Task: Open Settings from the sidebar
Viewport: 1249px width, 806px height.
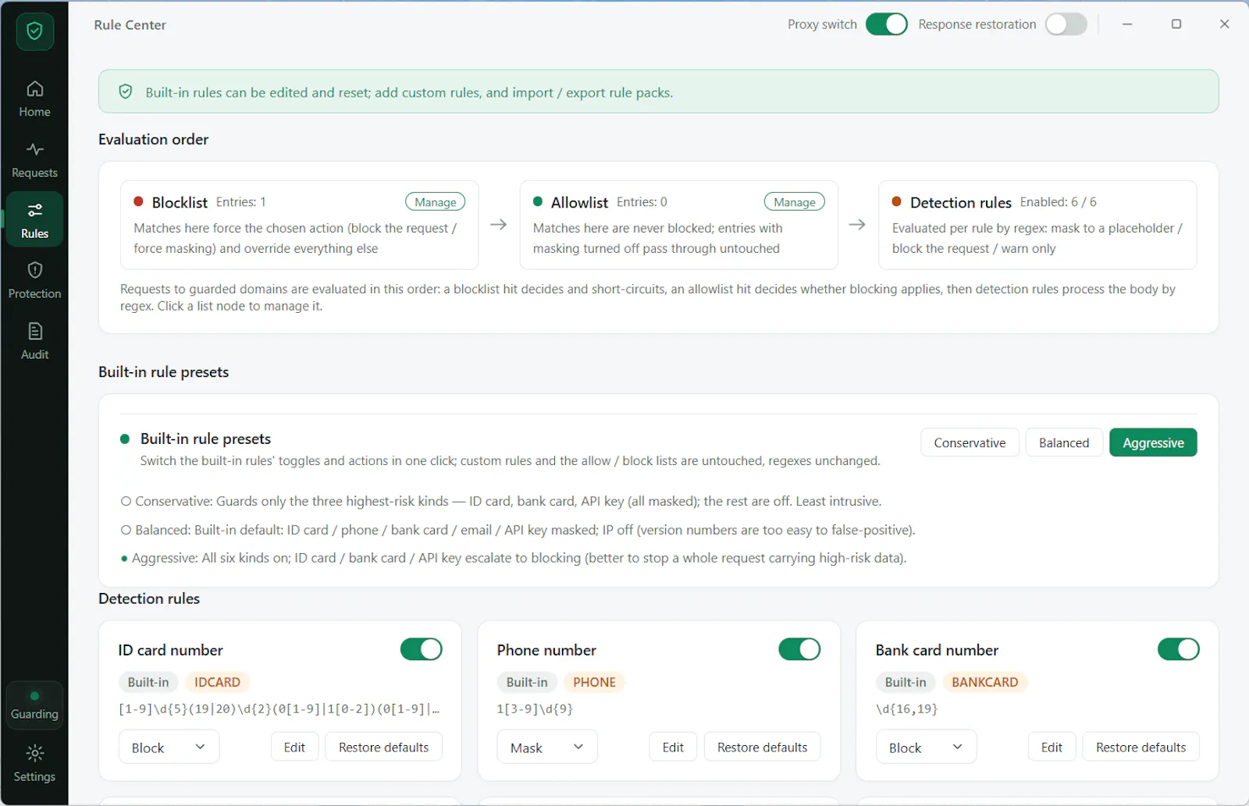Action: (34, 764)
